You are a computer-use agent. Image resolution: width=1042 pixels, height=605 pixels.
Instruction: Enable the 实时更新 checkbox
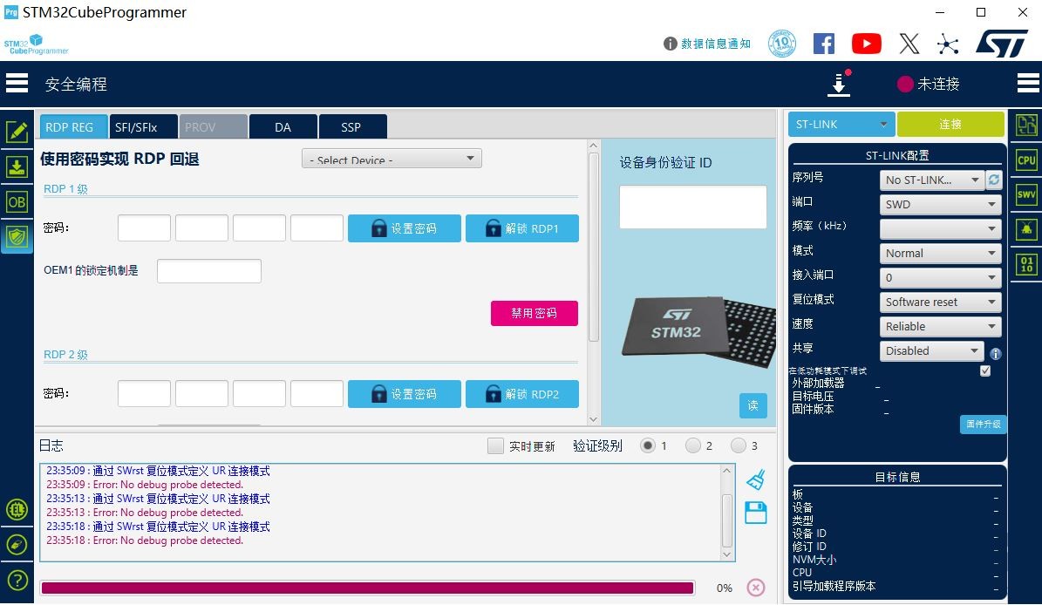tap(495, 445)
